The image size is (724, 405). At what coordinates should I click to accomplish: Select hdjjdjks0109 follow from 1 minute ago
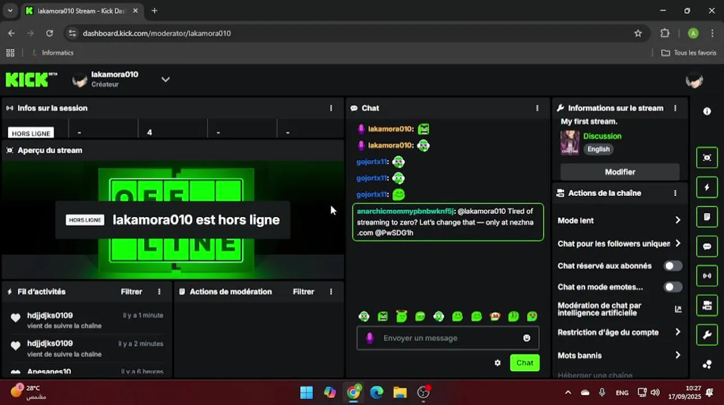87,320
